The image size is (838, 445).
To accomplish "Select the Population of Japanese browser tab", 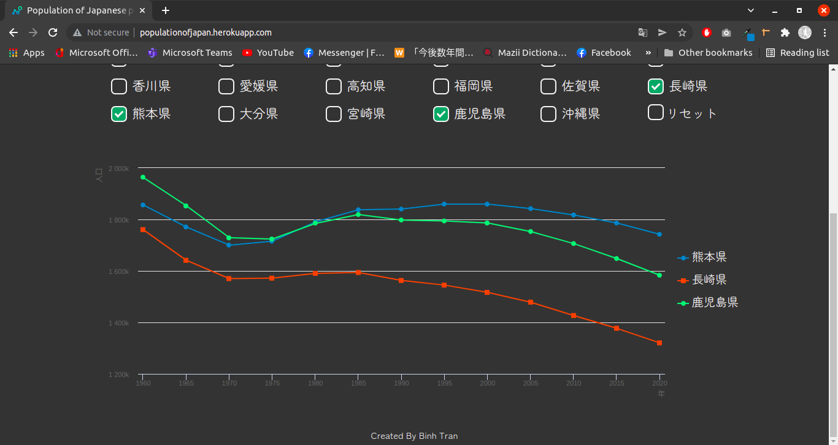I will tap(74, 10).
